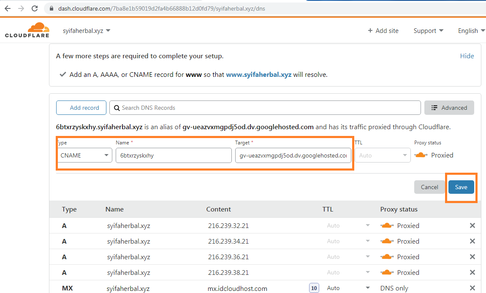Open TTL dropdown for 216.239.36.21 record
This screenshot has width=486, height=293.
point(348,257)
